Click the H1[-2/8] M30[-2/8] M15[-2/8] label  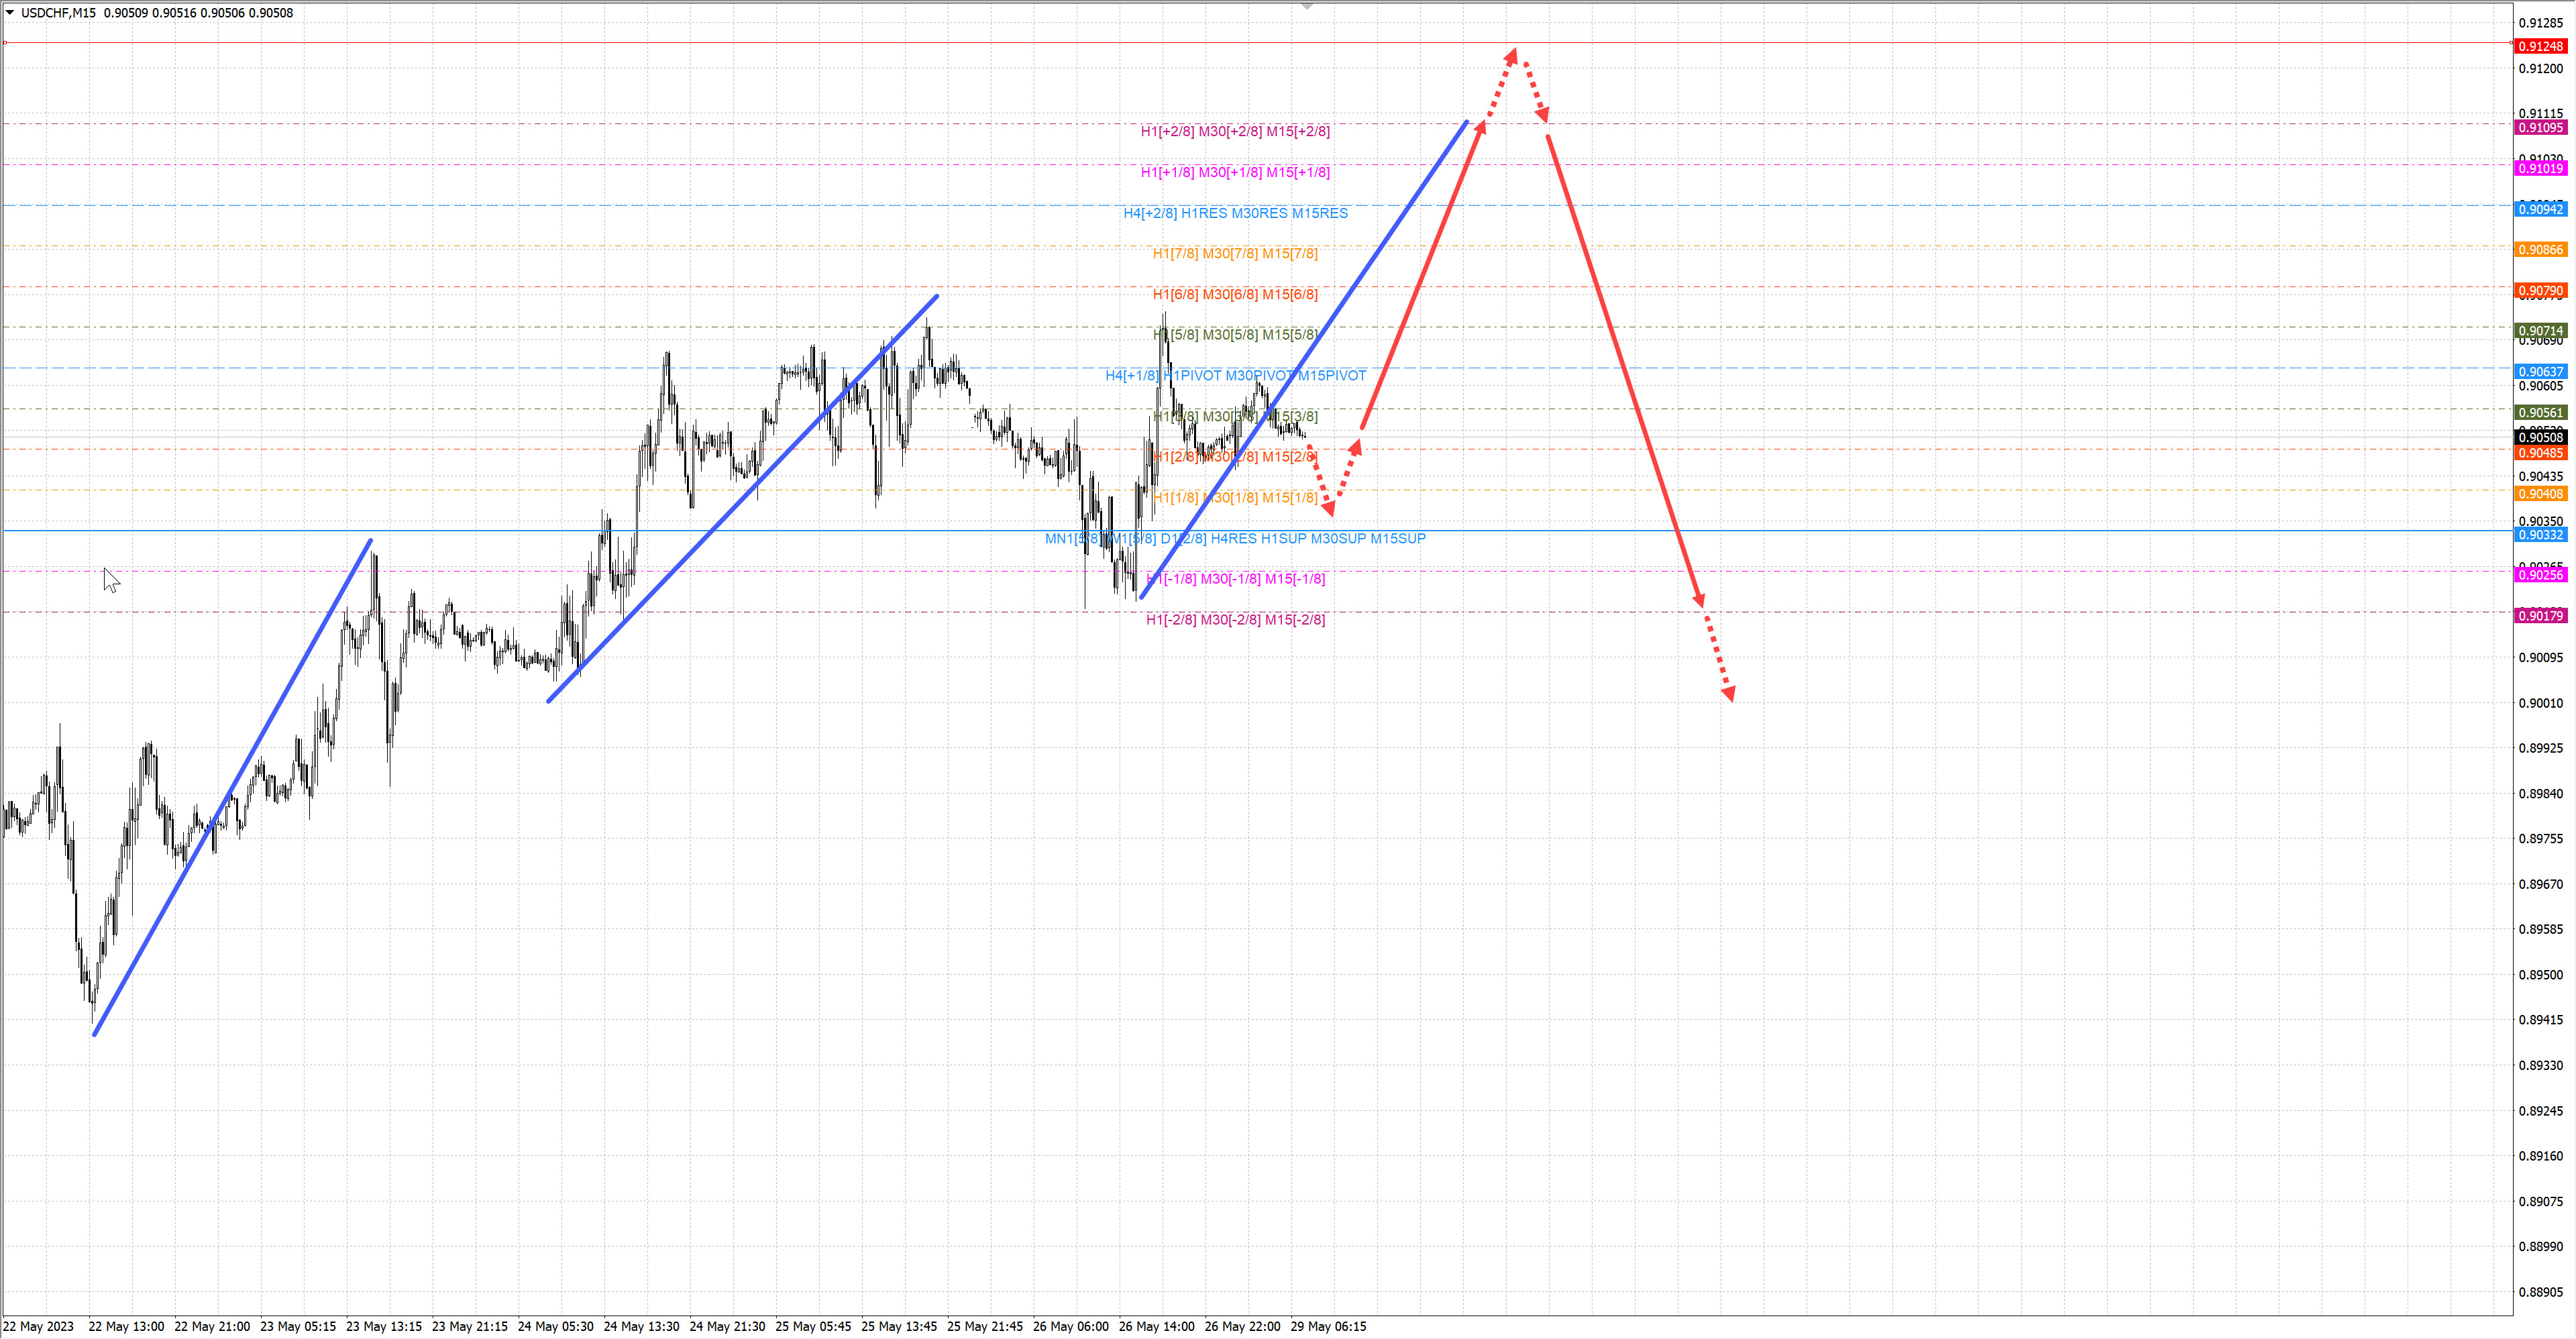pyautogui.click(x=1235, y=620)
